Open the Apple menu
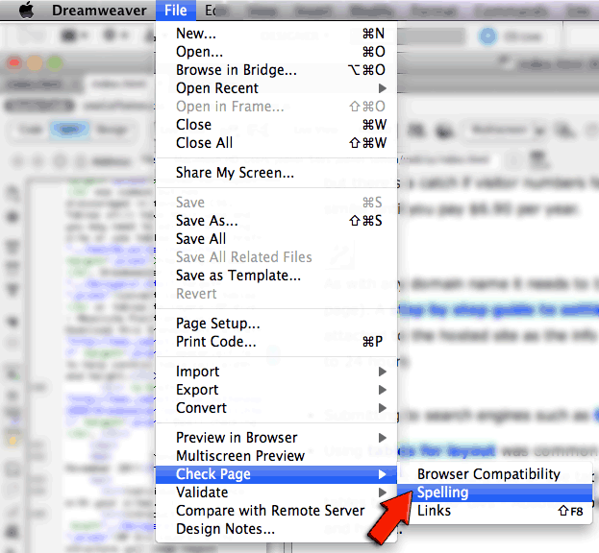The image size is (599, 553). tap(26, 11)
